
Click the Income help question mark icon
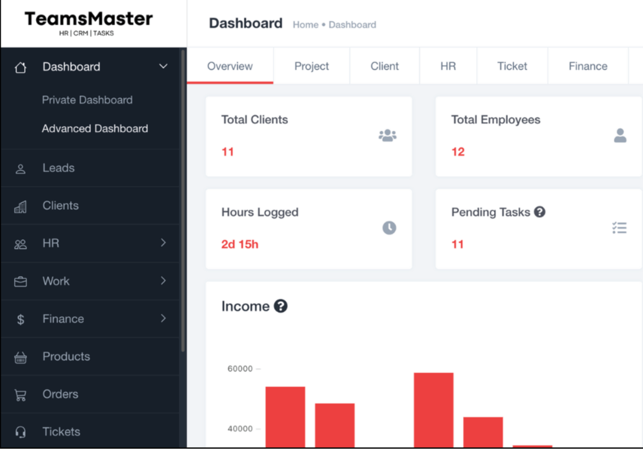pyautogui.click(x=280, y=306)
